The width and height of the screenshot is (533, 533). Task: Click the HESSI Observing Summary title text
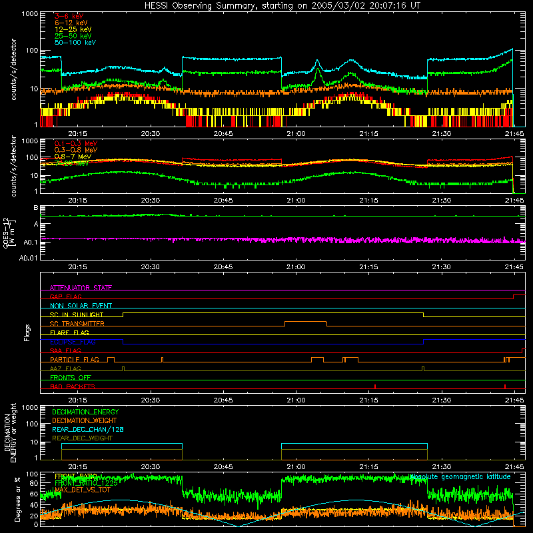282,6
